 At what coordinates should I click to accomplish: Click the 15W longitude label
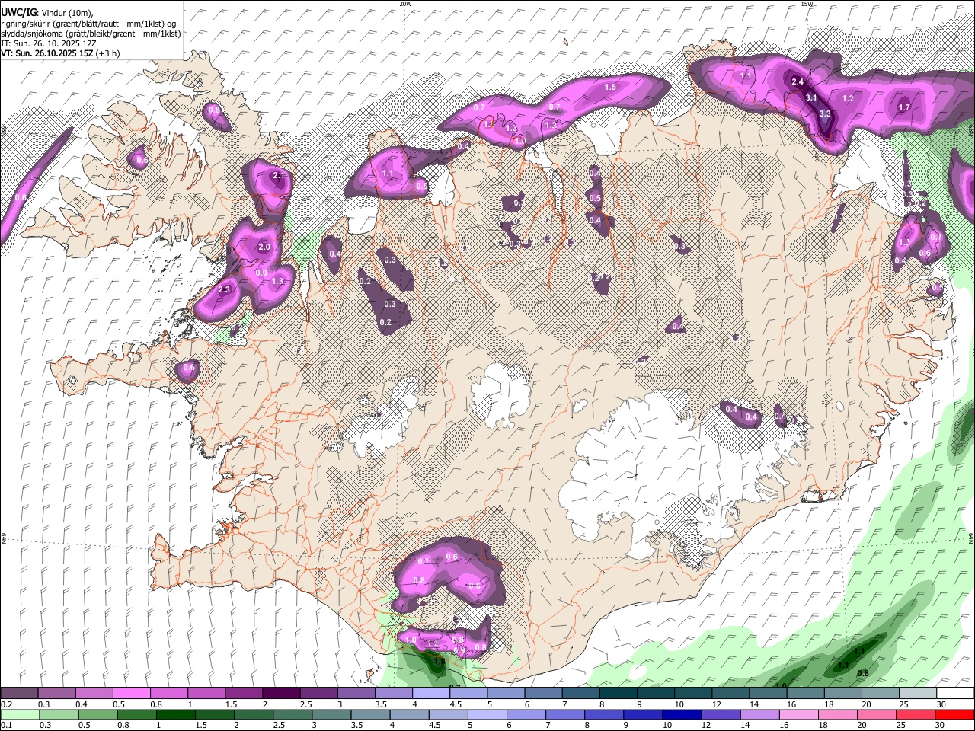807,4
